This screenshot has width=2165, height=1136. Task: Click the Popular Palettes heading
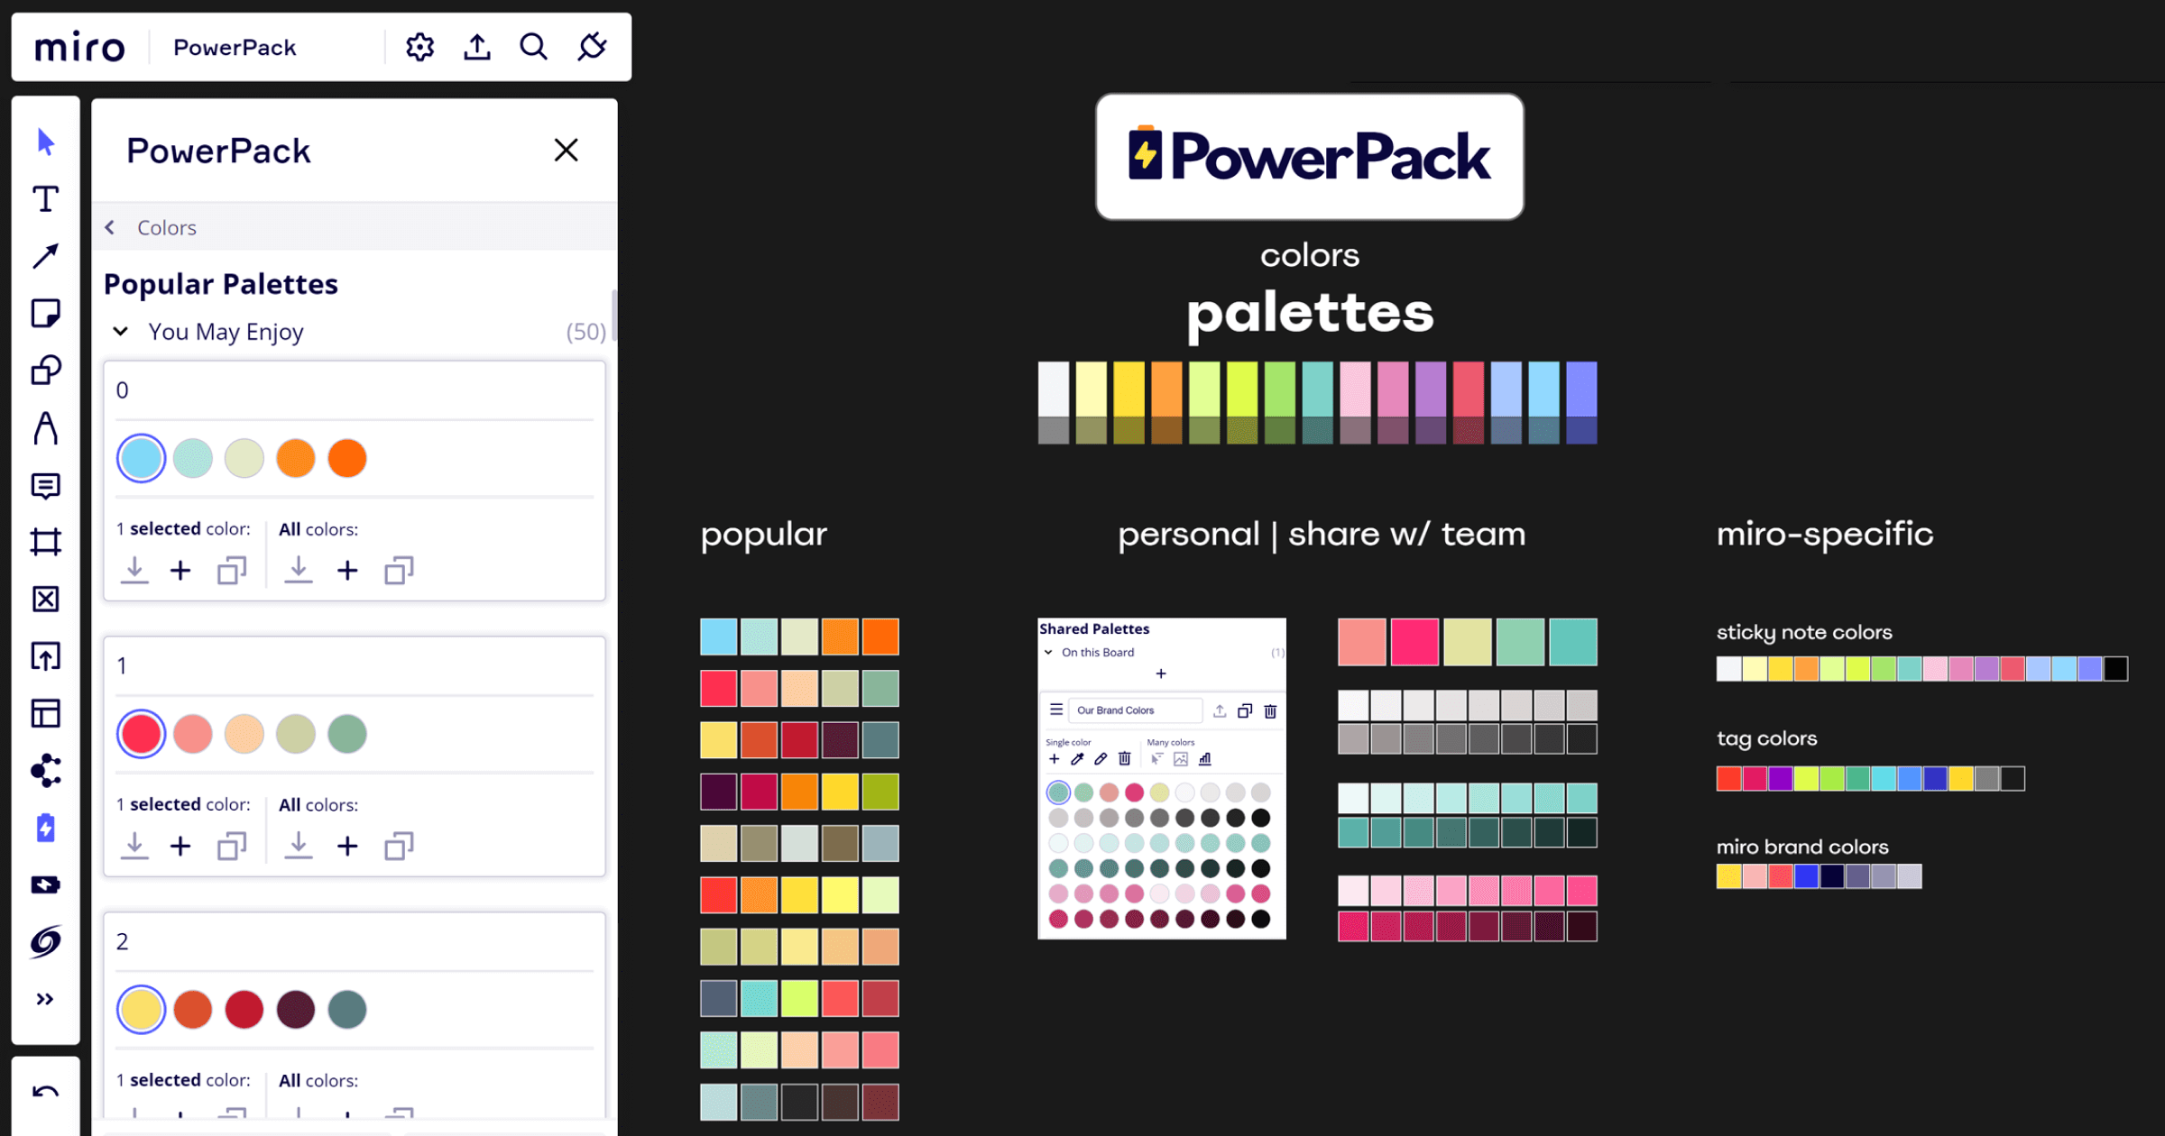(221, 284)
